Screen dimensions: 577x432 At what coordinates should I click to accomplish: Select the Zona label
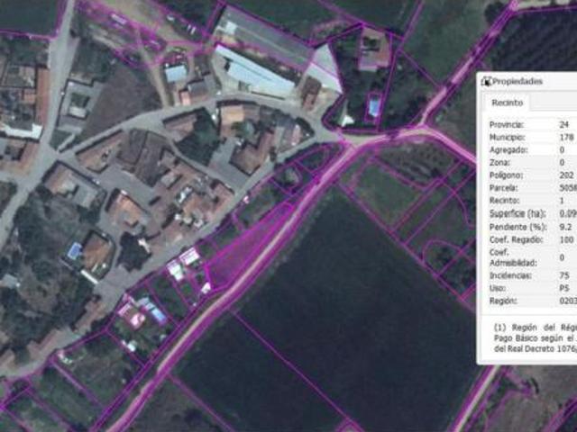499,162
